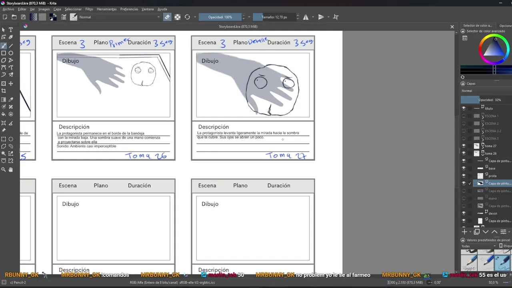Open the Editar menu
Viewport: 512px width, 288px height.
click(22, 9)
